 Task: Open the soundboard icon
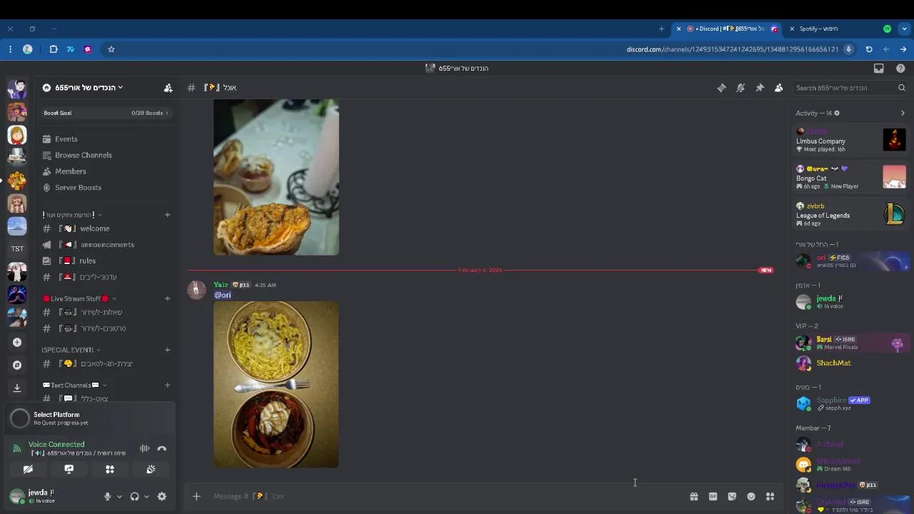coord(151,469)
